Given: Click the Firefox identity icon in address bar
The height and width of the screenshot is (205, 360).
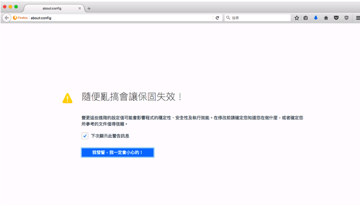Looking at the screenshot, I should click(20, 18).
